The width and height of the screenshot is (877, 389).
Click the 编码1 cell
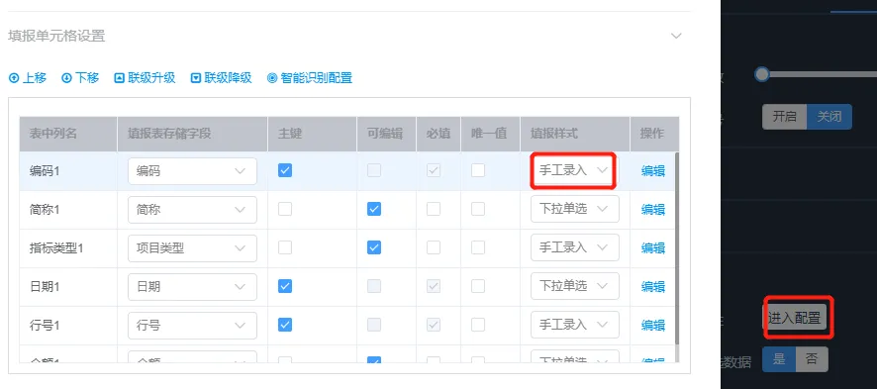[x=68, y=171]
